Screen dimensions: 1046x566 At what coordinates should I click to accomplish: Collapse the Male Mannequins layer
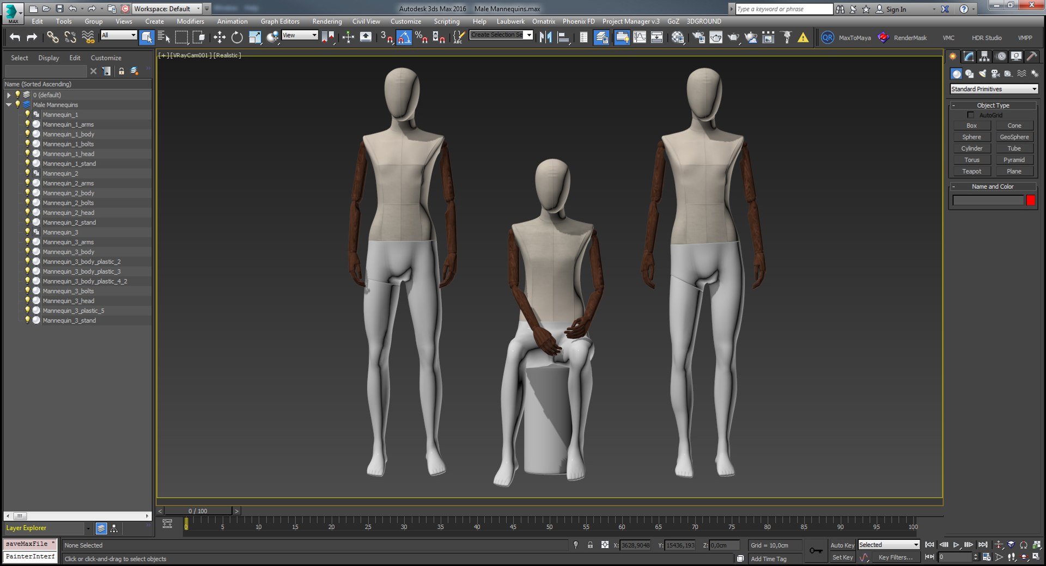9,104
